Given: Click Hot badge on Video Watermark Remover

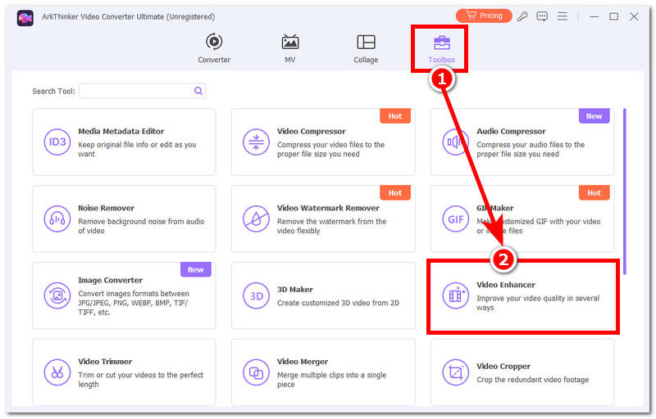Looking at the screenshot, I should [x=395, y=193].
